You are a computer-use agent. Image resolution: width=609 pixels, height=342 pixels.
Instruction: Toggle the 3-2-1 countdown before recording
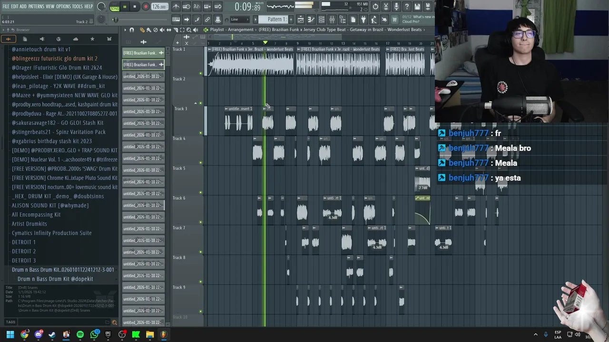(x=197, y=7)
